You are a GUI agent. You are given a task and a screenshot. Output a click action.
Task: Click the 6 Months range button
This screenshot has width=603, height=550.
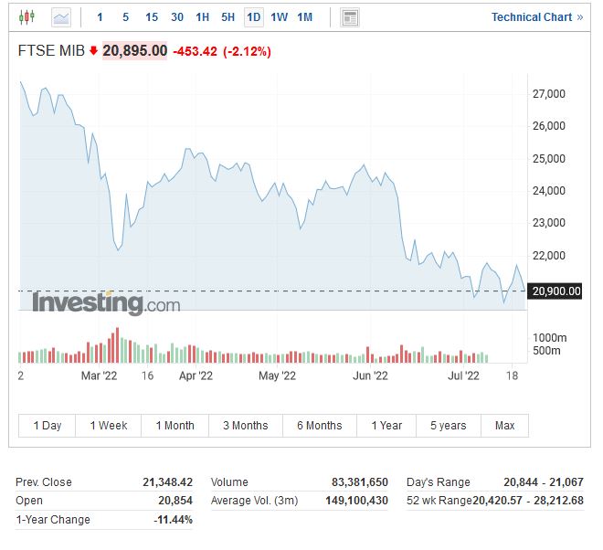[x=319, y=426]
